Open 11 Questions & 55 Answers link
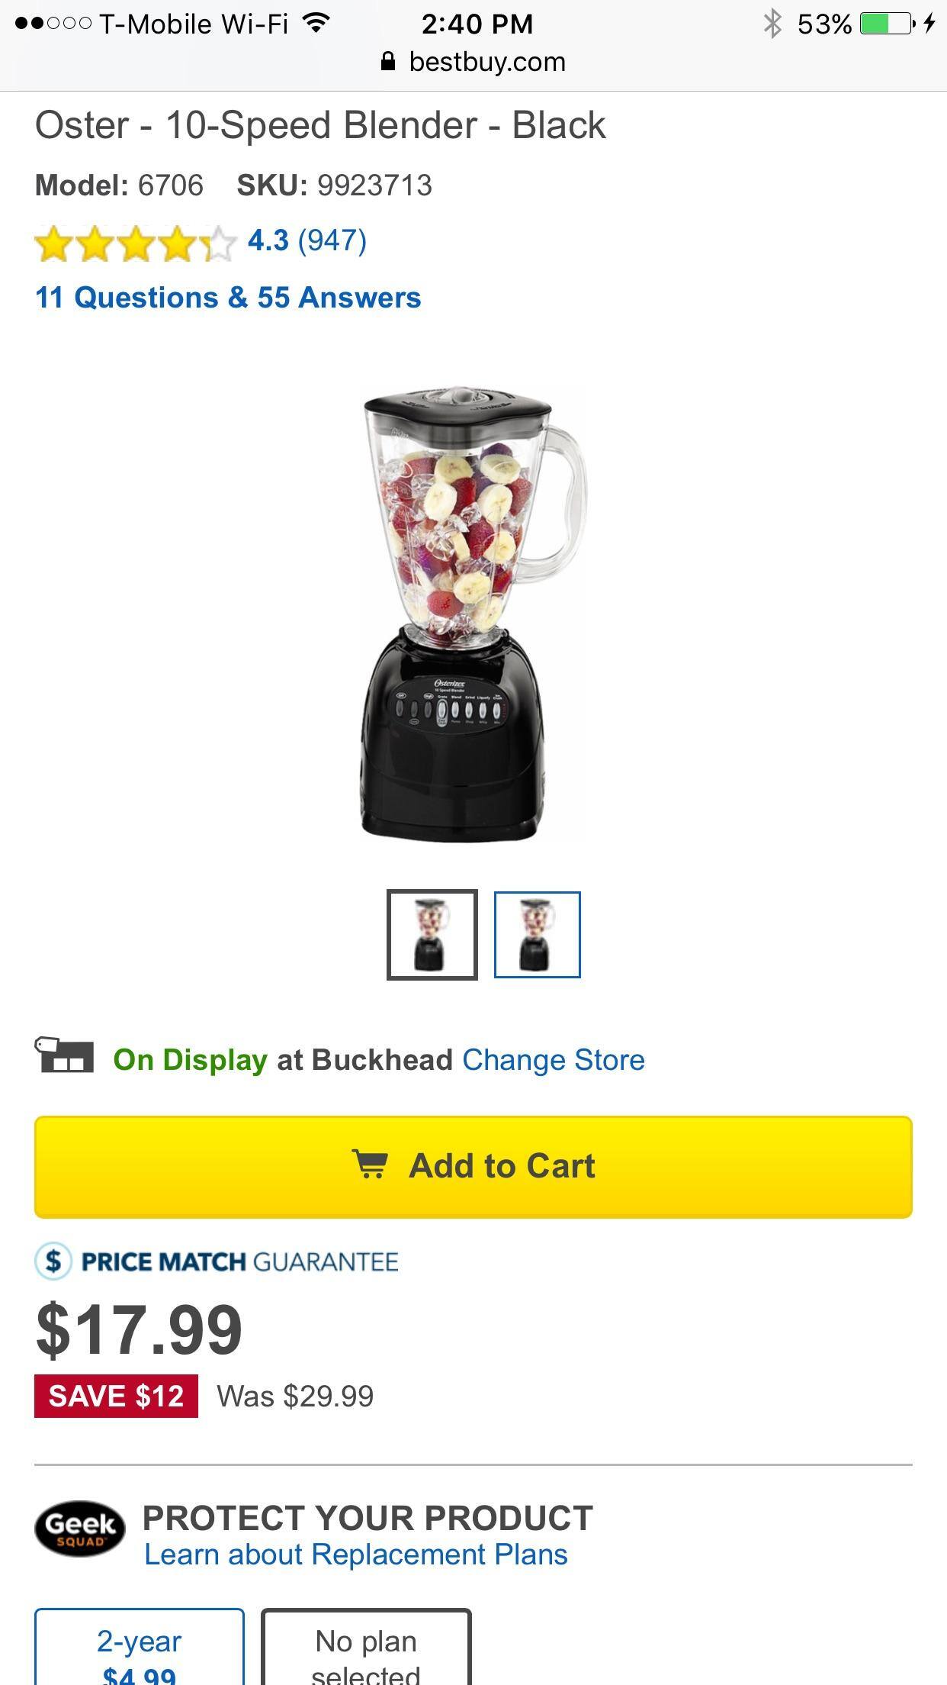 [228, 298]
